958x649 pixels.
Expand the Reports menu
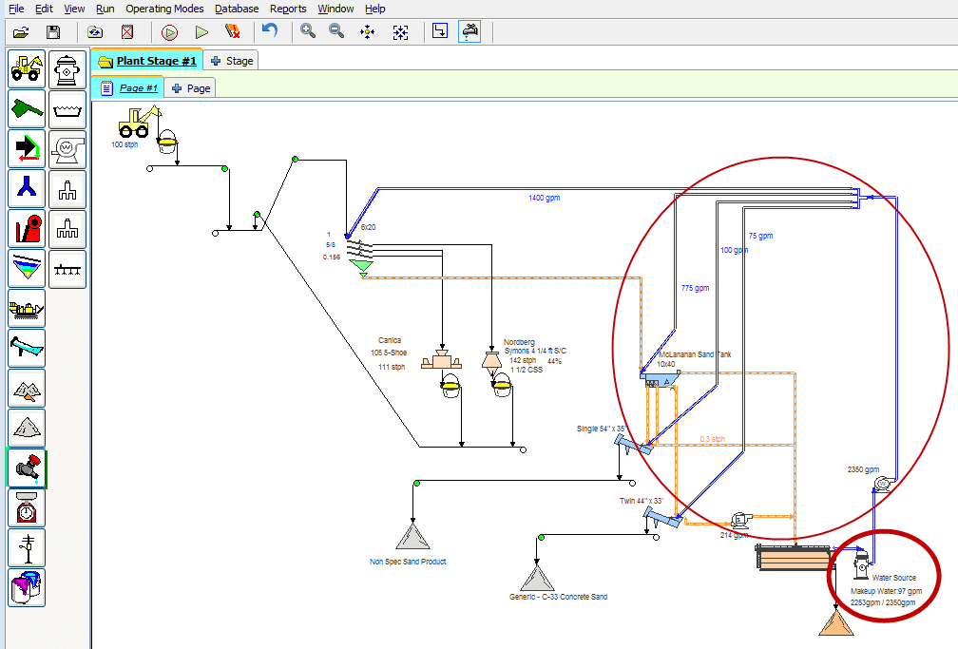pos(288,9)
